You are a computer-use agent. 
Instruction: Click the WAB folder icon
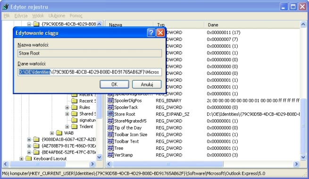tap(59, 133)
